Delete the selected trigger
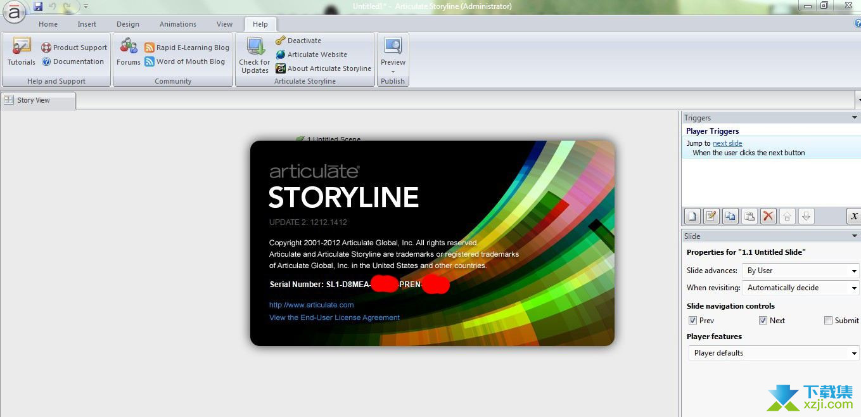Screen dimensions: 861x417 [769, 216]
